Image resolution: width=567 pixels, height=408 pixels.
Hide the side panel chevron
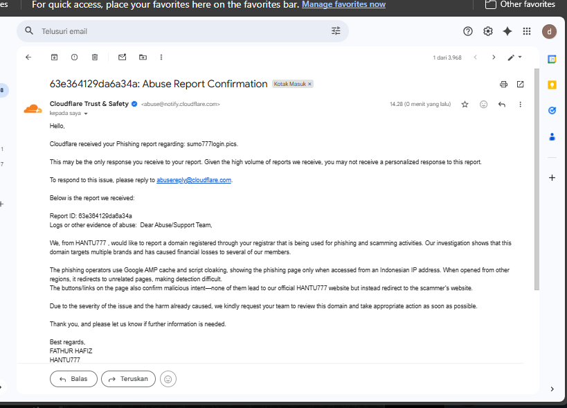pos(552,389)
